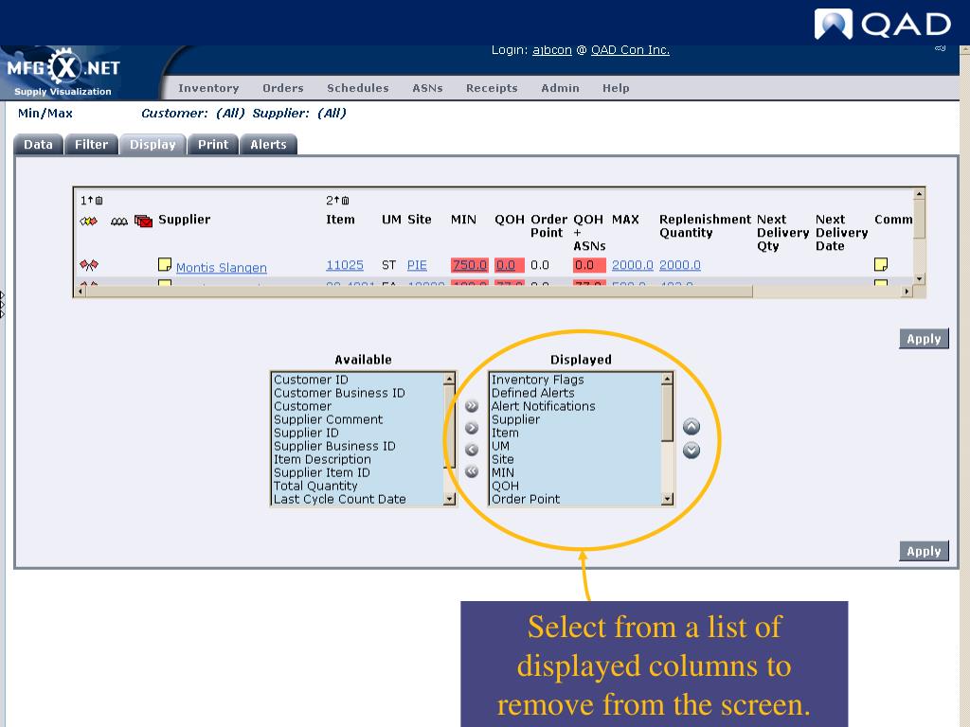Open the Orders menu

(x=282, y=88)
